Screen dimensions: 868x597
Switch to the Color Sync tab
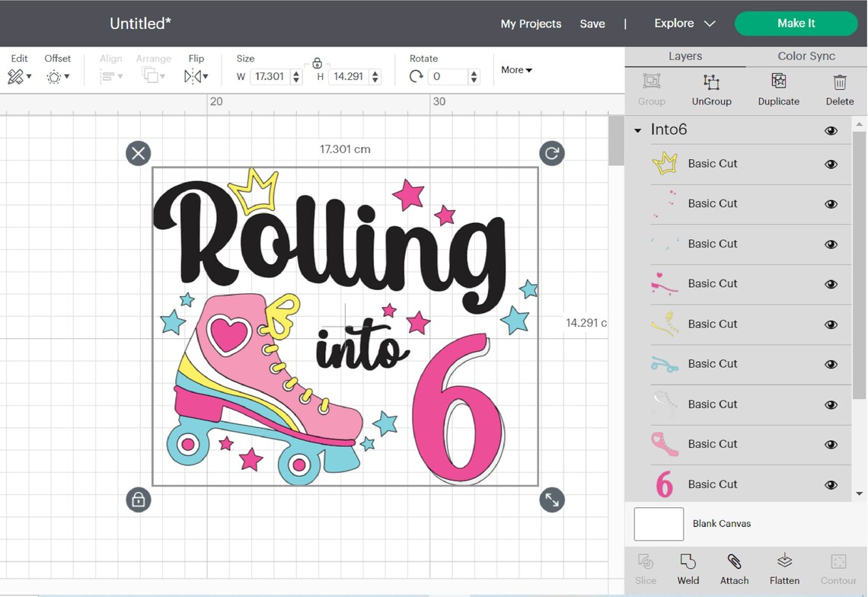tap(806, 56)
